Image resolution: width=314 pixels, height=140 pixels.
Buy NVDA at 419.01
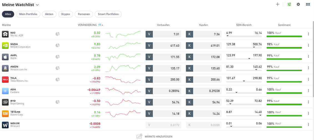click(204, 46)
